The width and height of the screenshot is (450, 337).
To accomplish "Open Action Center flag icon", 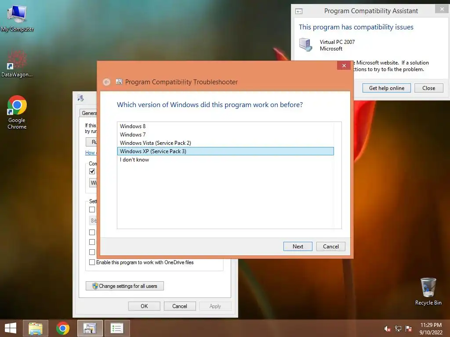I will (x=409, y=329).
